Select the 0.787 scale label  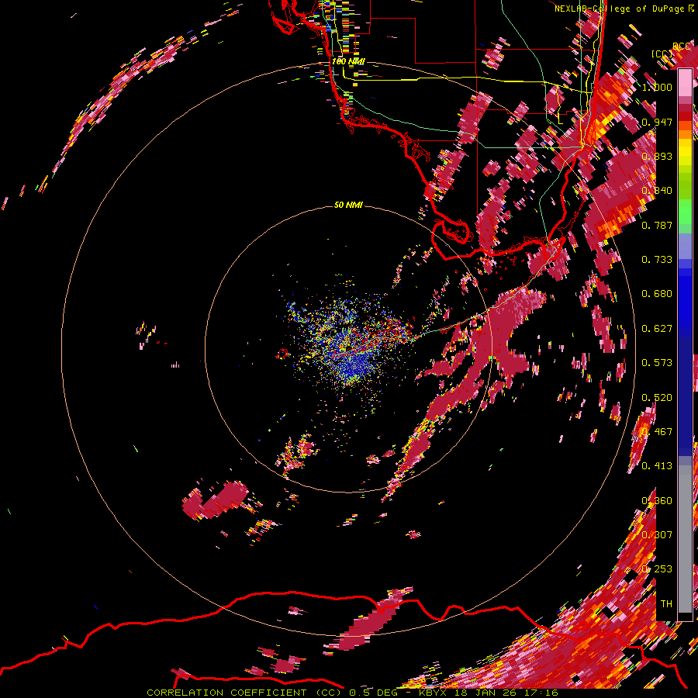click(657, 225)
